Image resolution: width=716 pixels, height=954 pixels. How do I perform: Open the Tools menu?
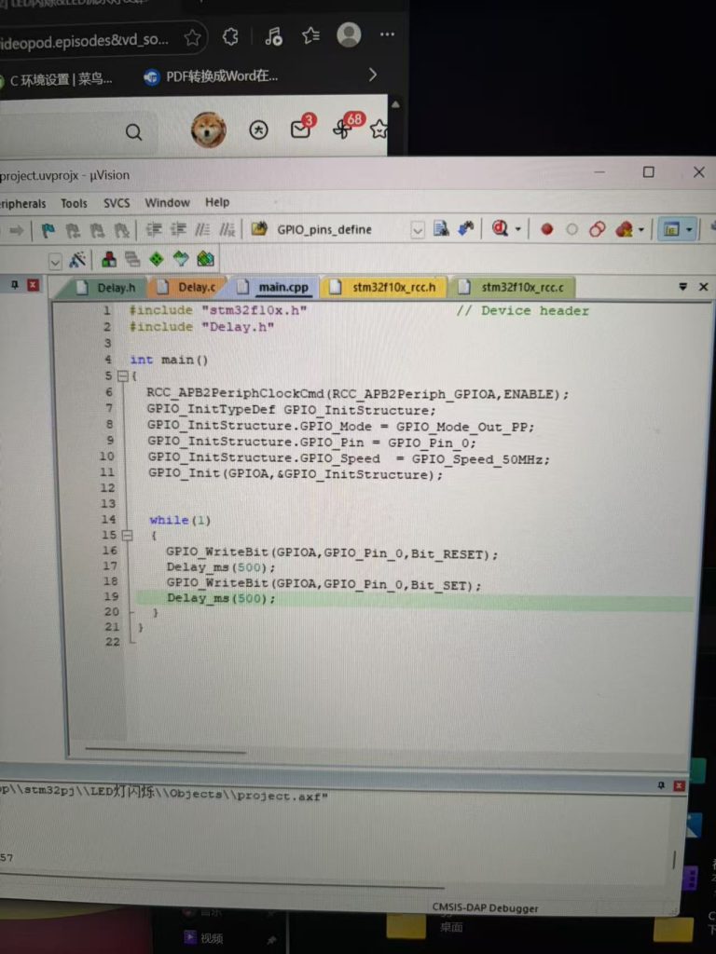click(75, 202)
